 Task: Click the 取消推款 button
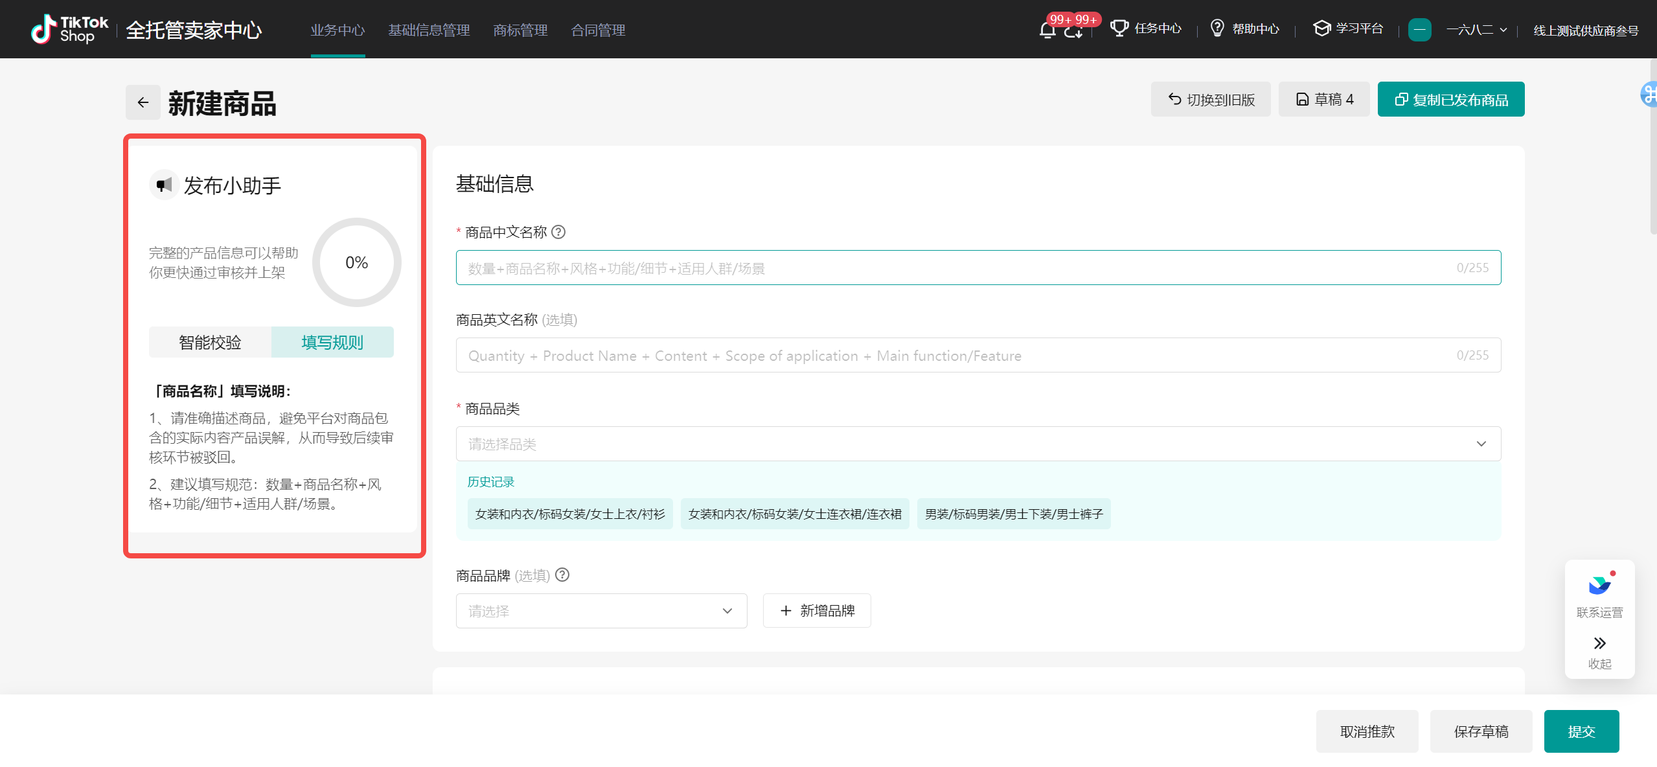pyautogui.click(x=1367, y=731)
